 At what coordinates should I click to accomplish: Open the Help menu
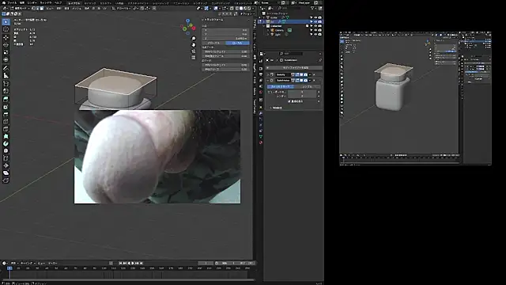(x=58, y=2)
